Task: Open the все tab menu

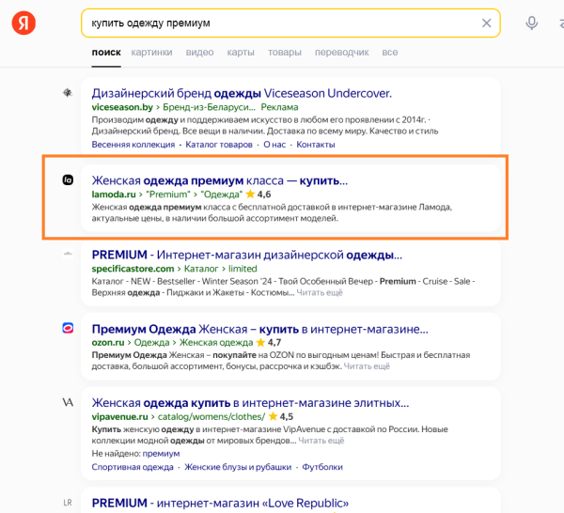Action: (389, 53)
